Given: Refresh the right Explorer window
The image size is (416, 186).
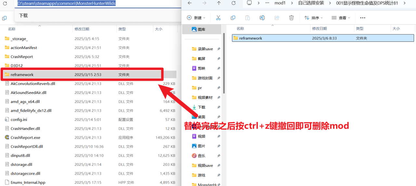Looking at the screenshot, I should (x=233, y=3).
